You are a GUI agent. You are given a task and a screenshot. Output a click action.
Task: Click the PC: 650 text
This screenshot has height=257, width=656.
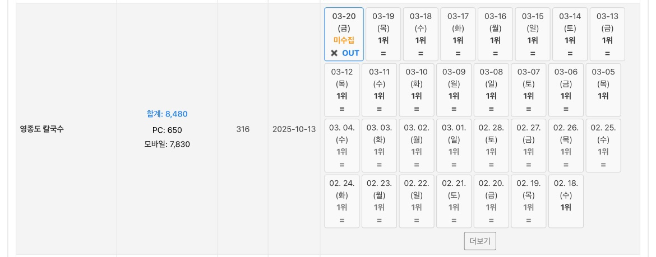167,130
